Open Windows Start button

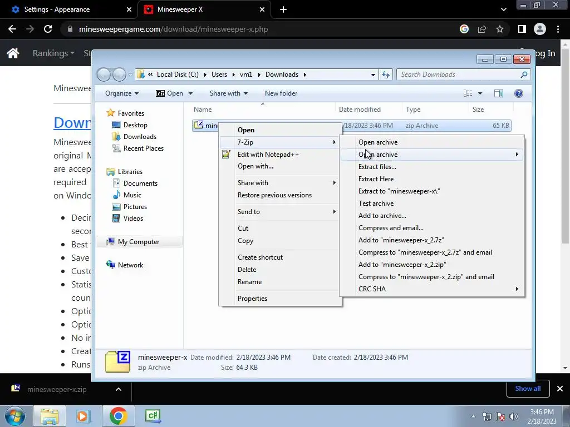15,416
